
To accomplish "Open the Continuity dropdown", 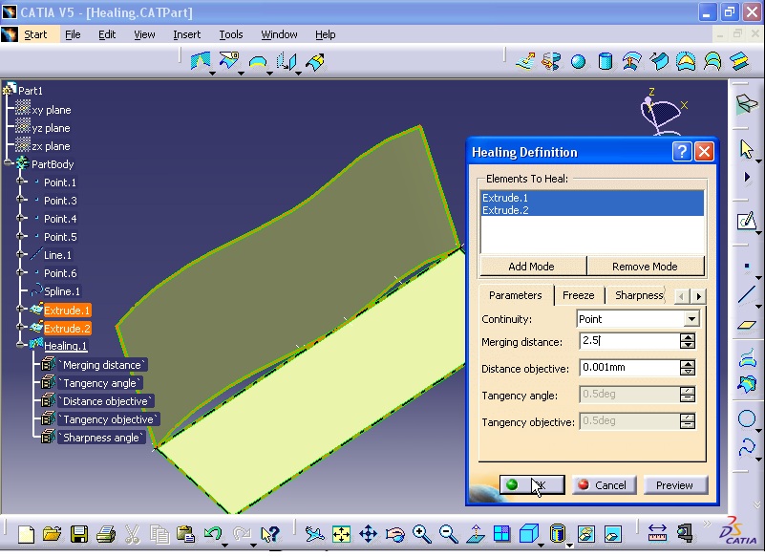I will (691, 319).
